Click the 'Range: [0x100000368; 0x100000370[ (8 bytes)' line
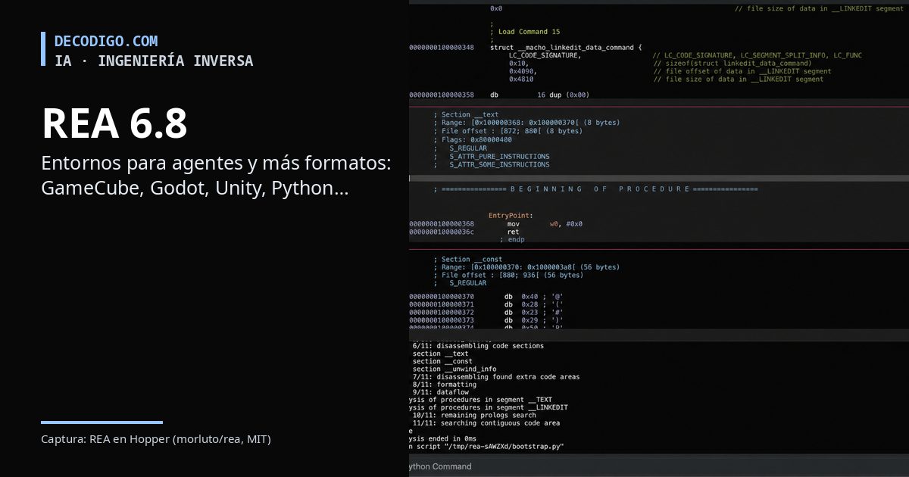909x477 pixels. coord(526,123)
